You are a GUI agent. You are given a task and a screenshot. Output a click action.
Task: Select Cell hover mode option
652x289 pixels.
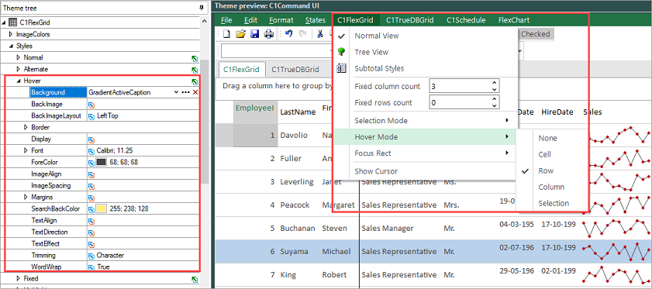tap(544, 154)
